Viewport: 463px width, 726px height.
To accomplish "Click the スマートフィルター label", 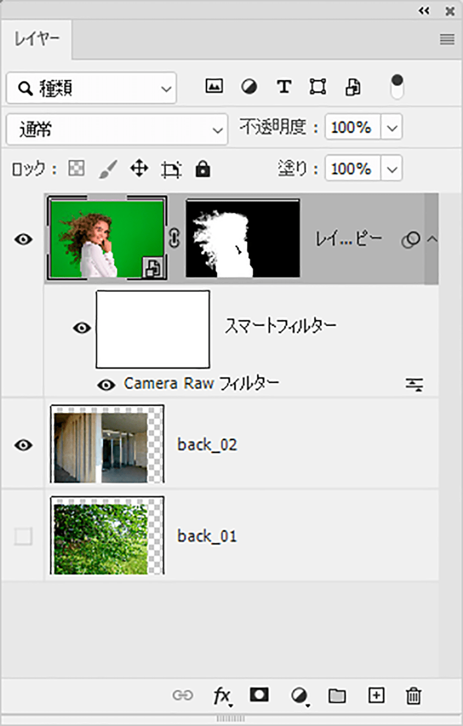I will click(280, 326).
